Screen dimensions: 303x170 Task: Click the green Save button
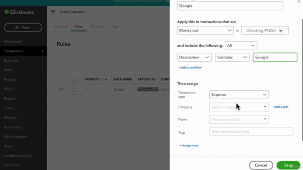pos(288,165)
